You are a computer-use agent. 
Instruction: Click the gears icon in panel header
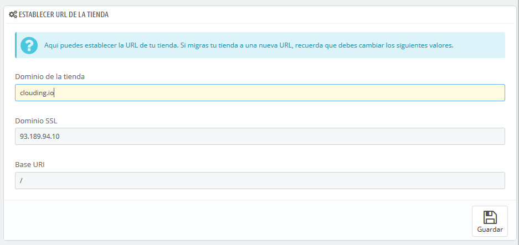tap(13, 14)
